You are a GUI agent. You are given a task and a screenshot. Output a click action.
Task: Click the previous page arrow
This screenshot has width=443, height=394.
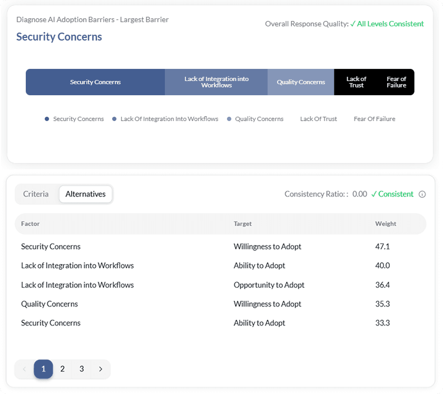tap(24, 369)
